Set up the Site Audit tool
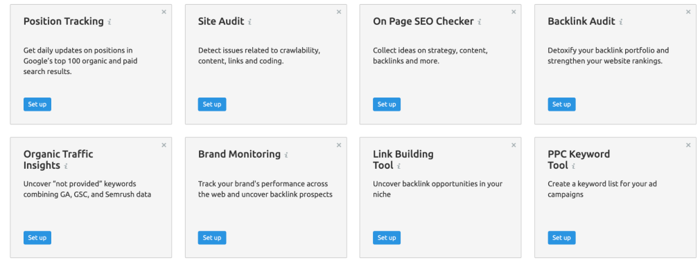The image size is (700, 267). pyautogui.click(x=212, y=104)
